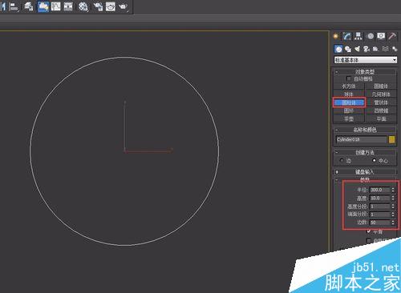Click the 高度分段 spinner arrows
The height and width of the screenshot is (293, 401).
click(393, 207)
